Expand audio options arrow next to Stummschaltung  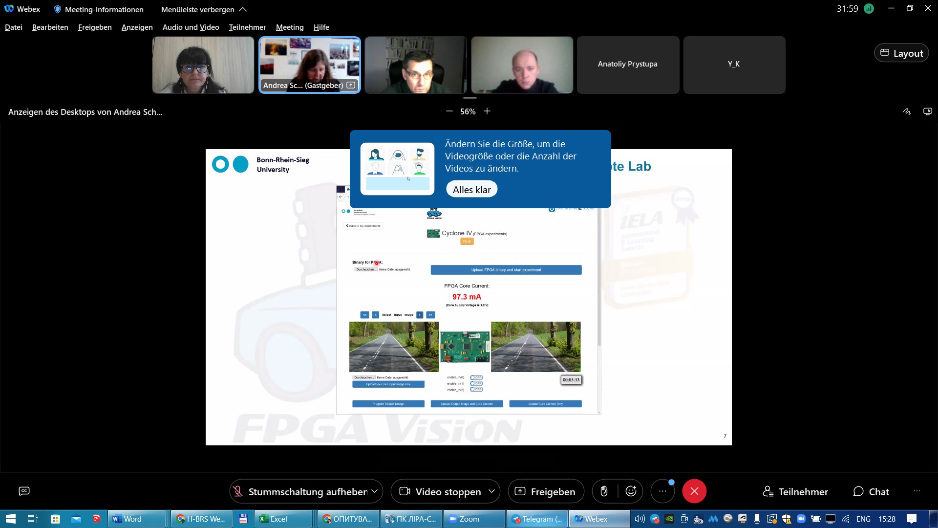[375, 491]
